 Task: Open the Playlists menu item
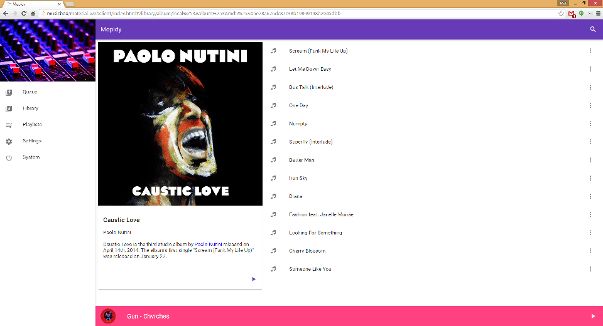pyautogui.click(x=32, y=125)
